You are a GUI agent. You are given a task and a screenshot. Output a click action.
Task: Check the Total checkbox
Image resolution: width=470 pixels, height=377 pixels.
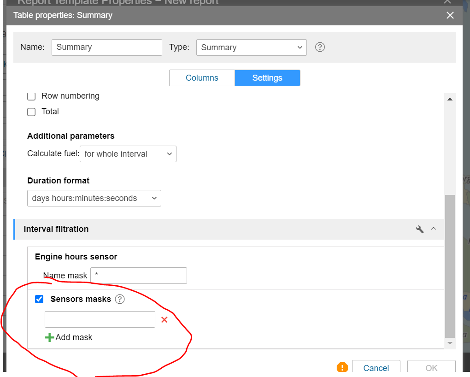pyautogui.click(x=31, y=112)
